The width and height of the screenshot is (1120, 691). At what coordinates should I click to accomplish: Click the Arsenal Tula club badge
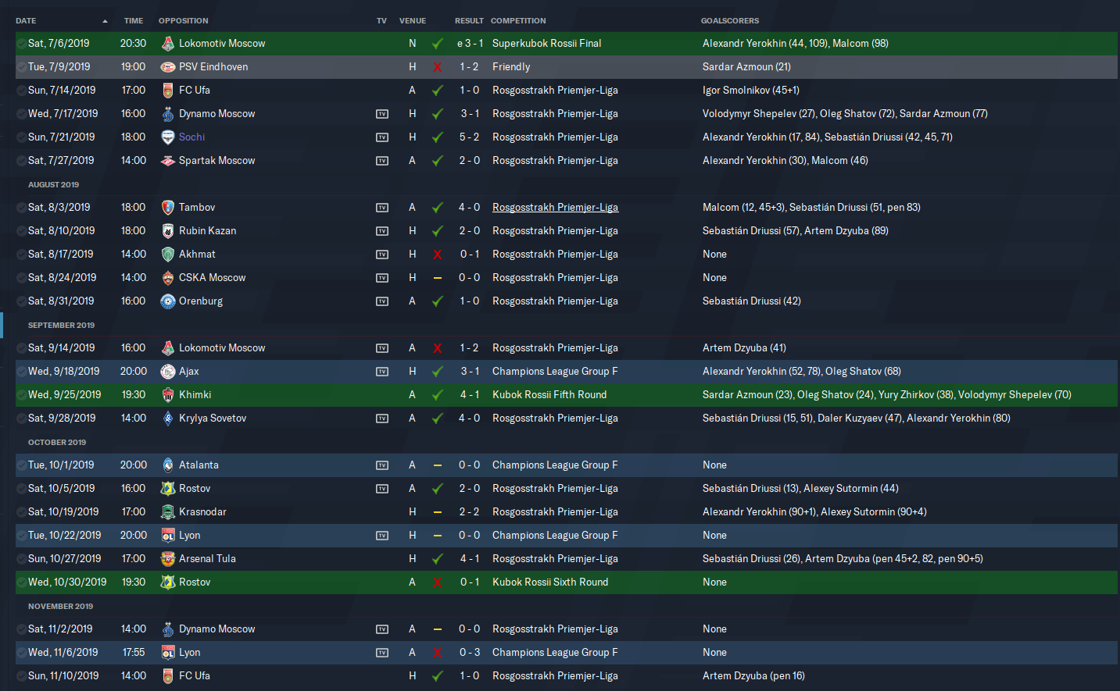point(167,559)
